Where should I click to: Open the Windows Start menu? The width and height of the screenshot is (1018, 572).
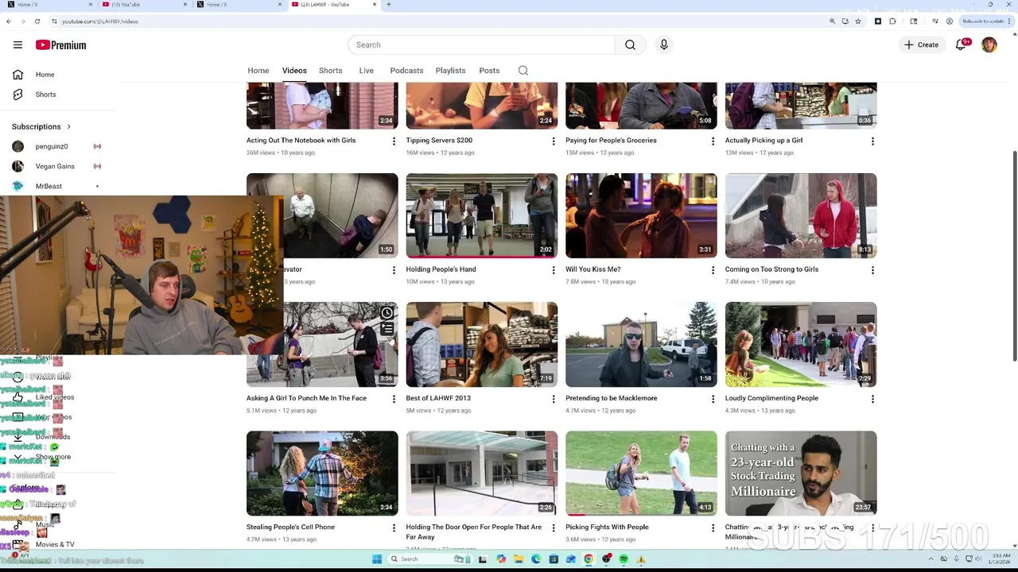tap(376, 559)
